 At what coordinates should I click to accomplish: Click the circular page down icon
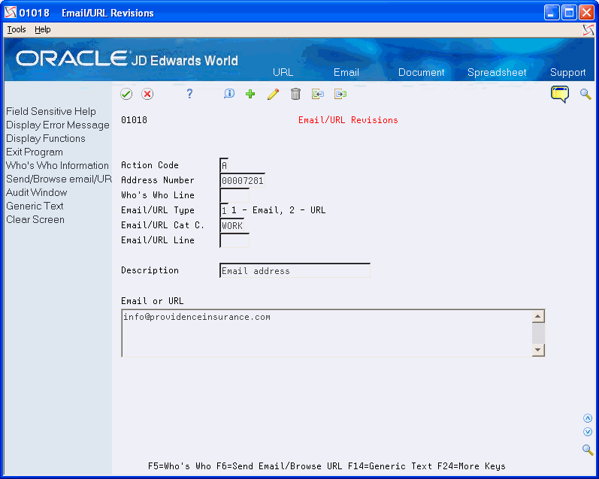click(x=588, y=432)
